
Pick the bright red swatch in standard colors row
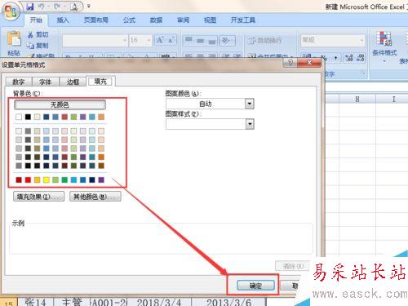point(28,180)
